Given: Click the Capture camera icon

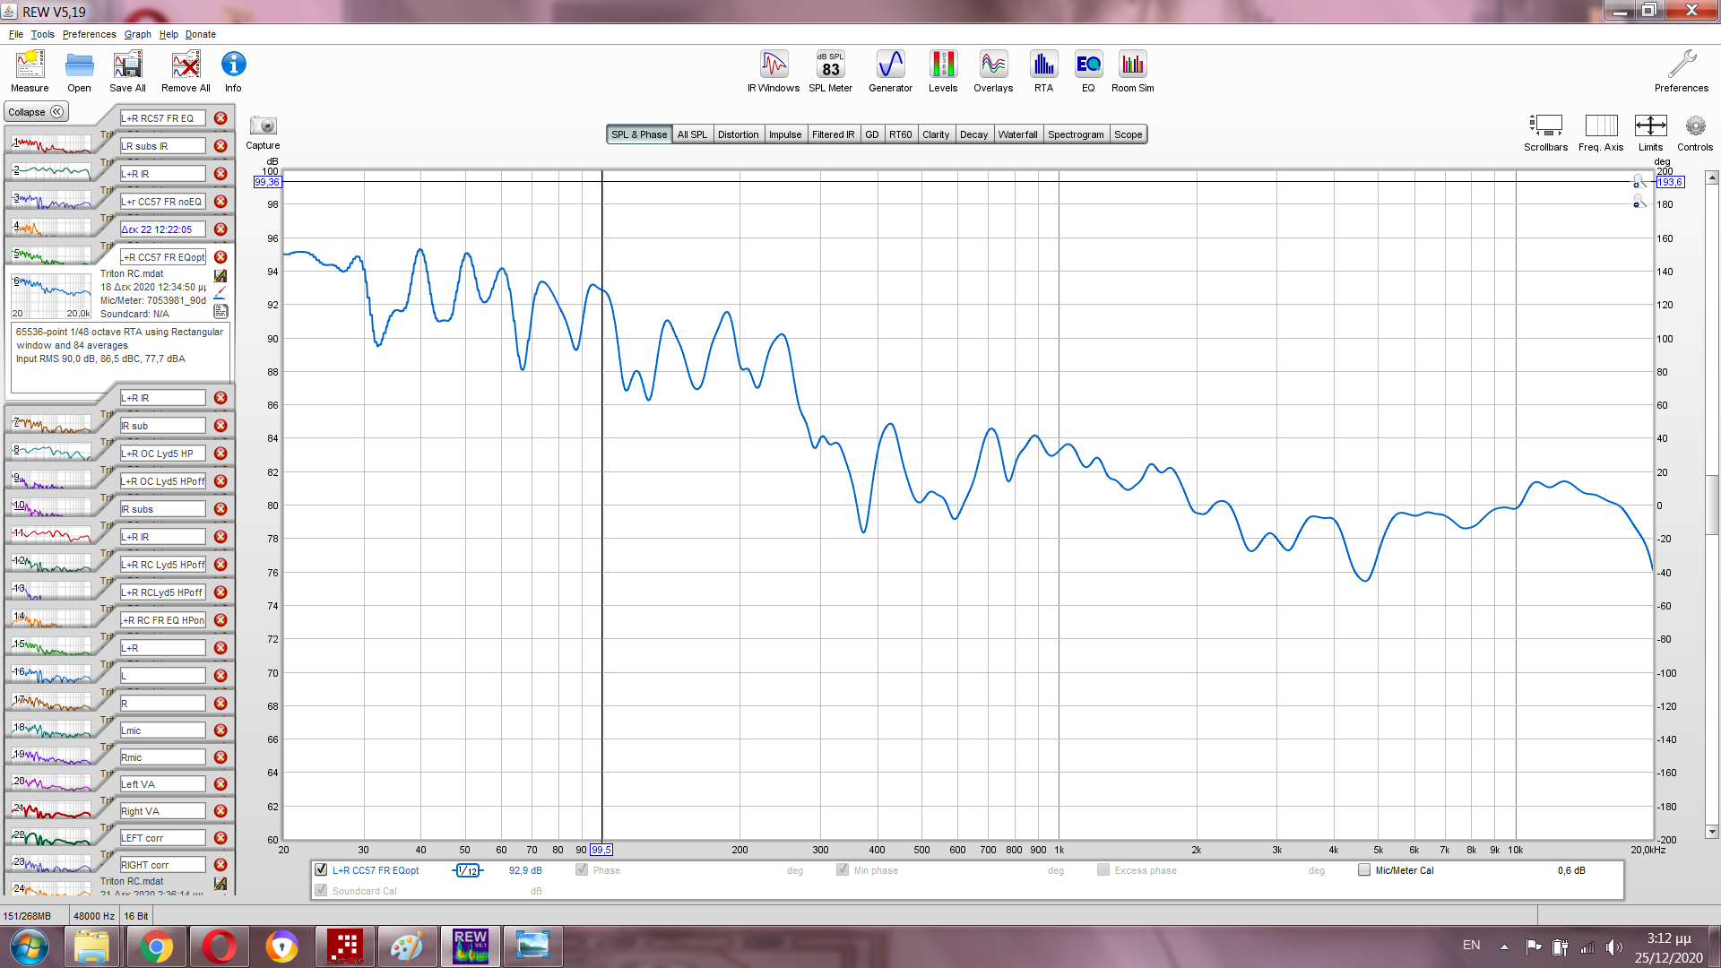Looking at the screenshot, I should pyautogui.click(x=263, y=126).
